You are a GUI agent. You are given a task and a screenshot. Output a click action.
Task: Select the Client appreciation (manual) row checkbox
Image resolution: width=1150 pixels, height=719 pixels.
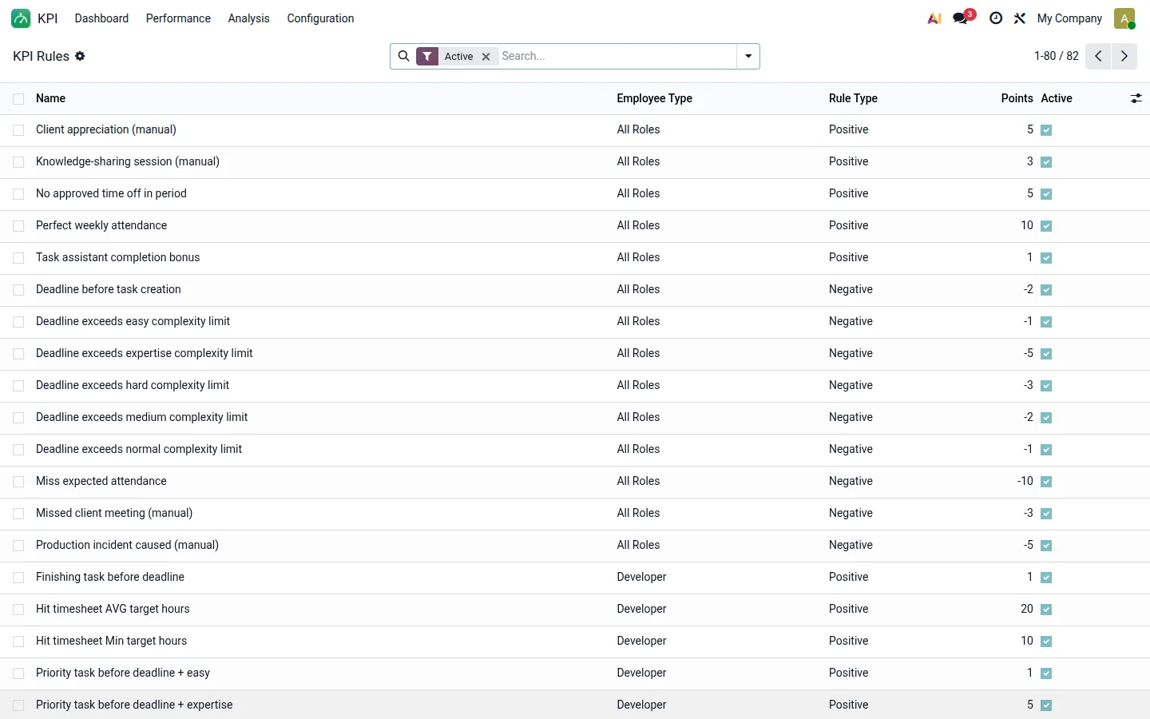pyautogui.click(x=18, y=130)
